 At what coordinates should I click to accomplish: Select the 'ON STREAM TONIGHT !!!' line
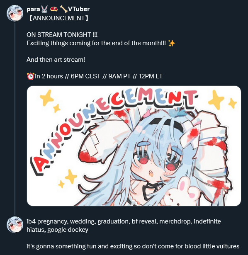(62, 35)
